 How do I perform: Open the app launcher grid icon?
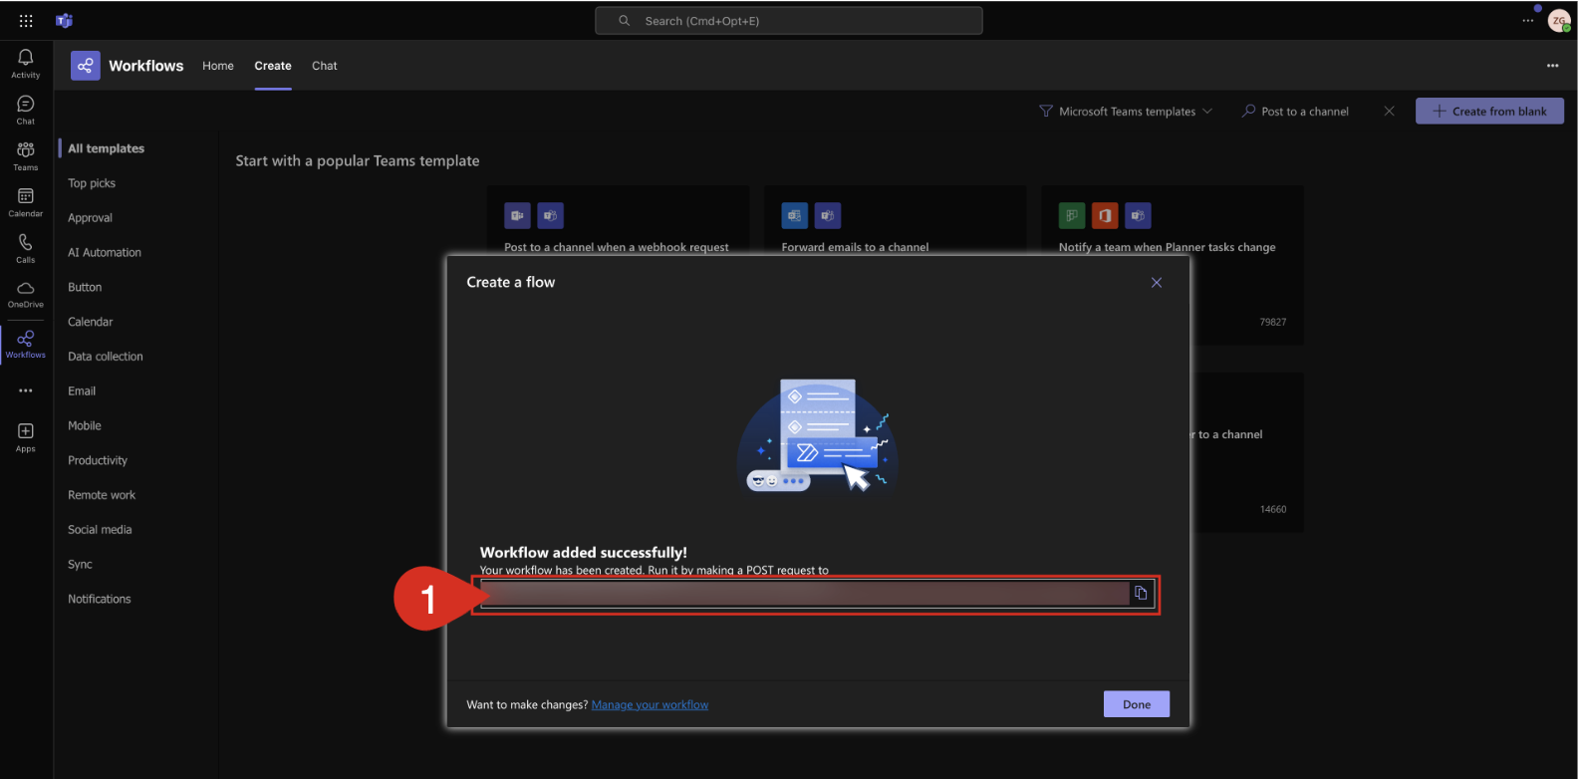pyautogui.click(x=26, y=21)
